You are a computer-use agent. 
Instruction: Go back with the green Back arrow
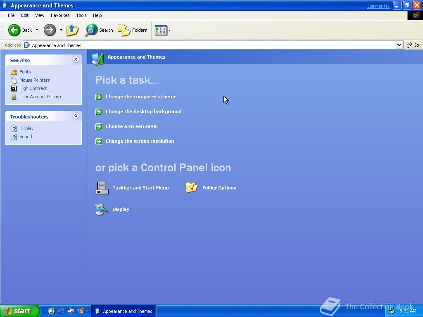(x=14, y=30)
